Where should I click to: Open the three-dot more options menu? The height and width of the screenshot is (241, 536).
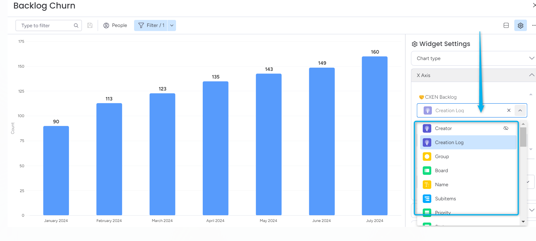click(534, 25)
